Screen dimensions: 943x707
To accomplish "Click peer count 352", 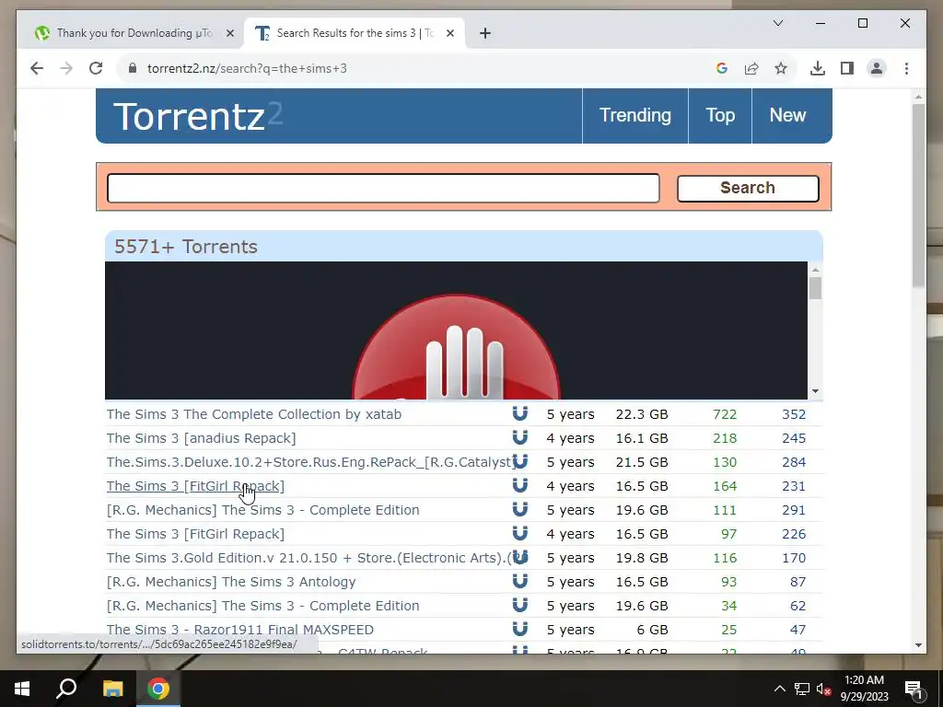I will point(794,414).
